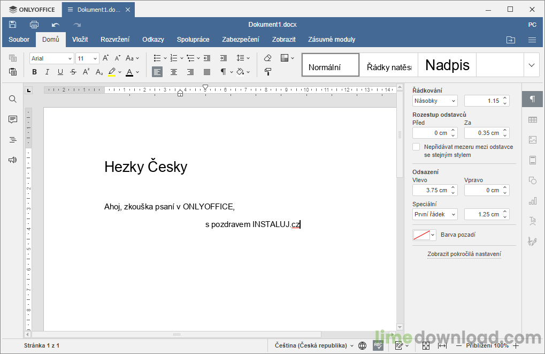Open the Shape settings panel
Image resolution: width=545 pixels, height=354 pixels.
[532, 180]
